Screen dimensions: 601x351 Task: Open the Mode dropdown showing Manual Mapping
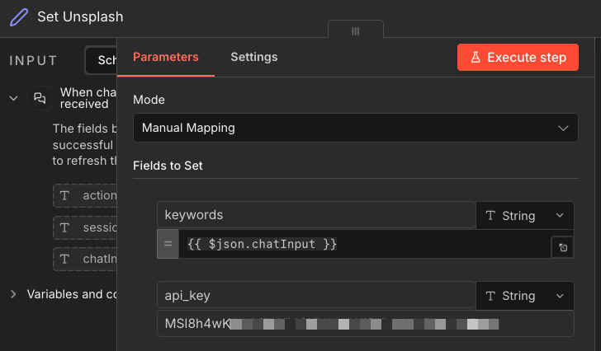(x=355, y=128)
